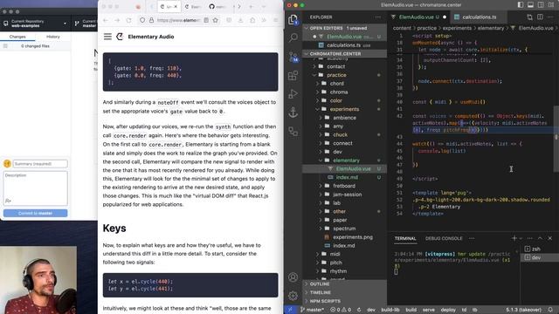Open the Explorer view in activity bar
Viewport: 559px width, 314px height.
click(x=293, y=20)
